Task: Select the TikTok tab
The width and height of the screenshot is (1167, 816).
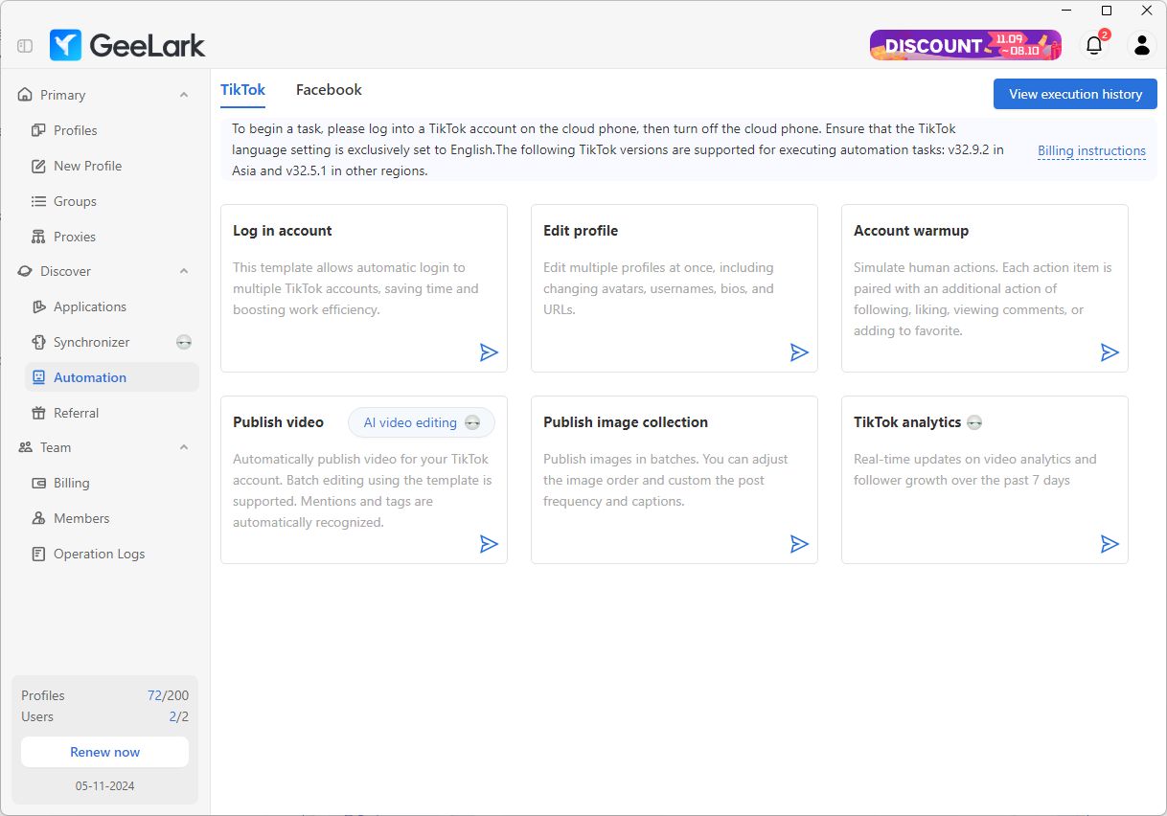Action: (242, 89)
